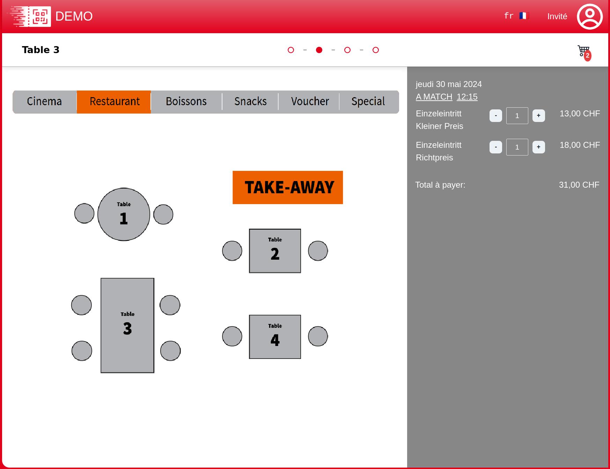Click the Kleiner Preis quantity field
Screen dimensions: 610x469
tap(517, 116)
